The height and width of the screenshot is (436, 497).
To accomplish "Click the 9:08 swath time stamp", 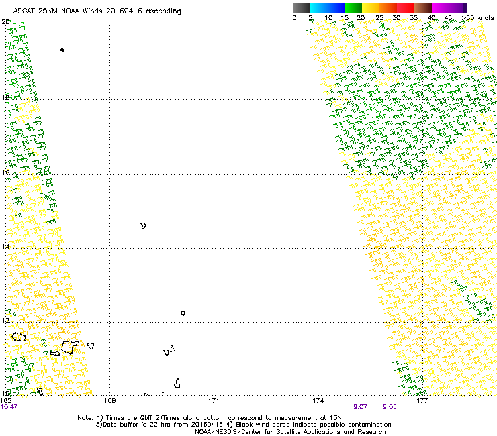I will [390, 407].
